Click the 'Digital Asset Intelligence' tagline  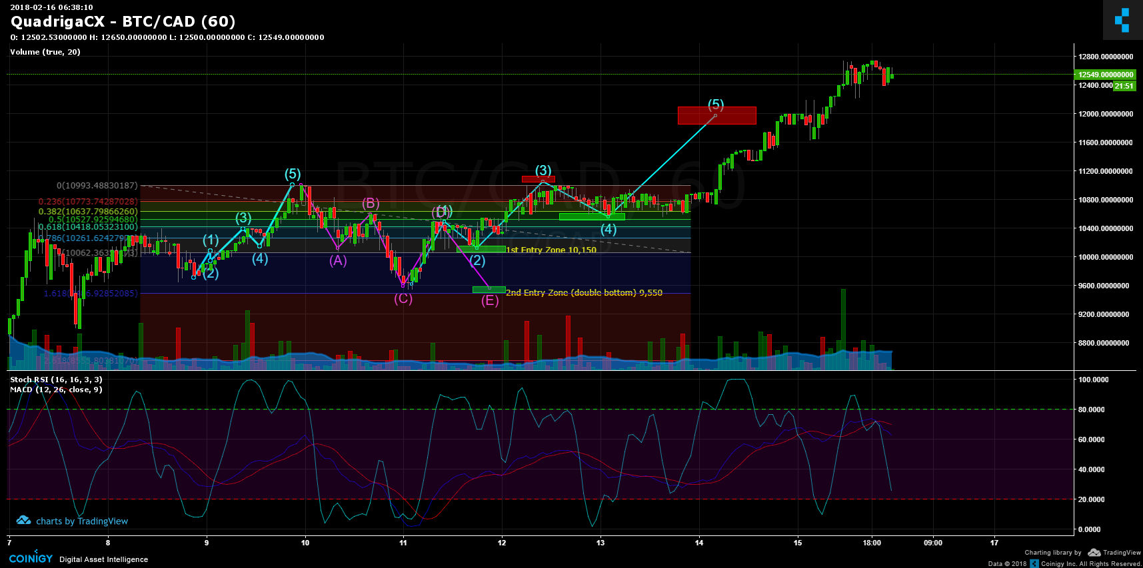pyautogui.click(x=104, y=559)
